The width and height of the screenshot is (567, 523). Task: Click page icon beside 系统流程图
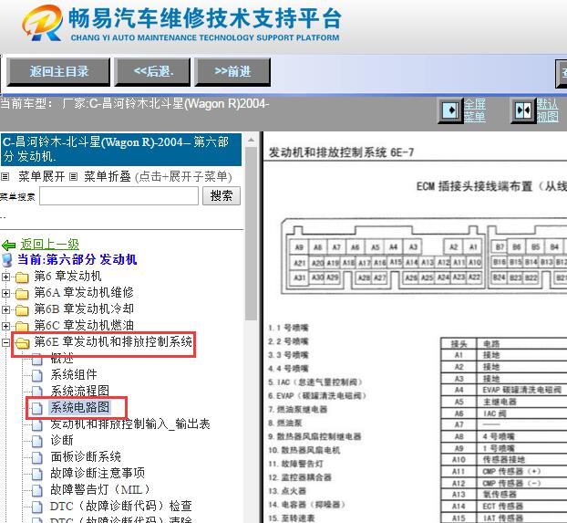coord(37,392)
